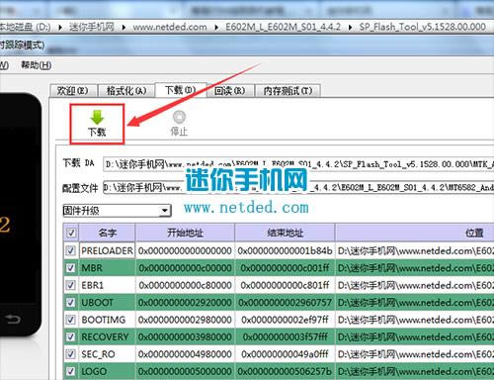Uncheck the BOOTIMG row checkbox

pos(71,320)
